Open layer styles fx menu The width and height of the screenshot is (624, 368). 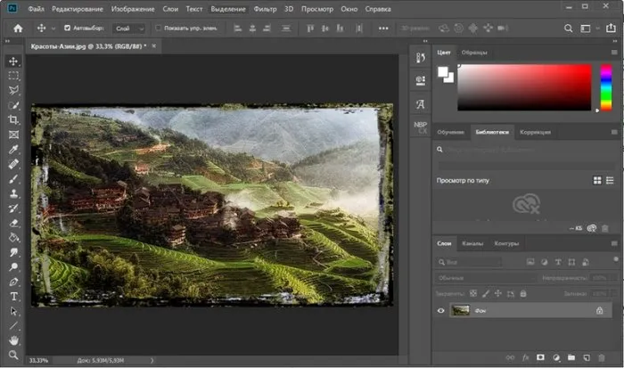[525, 357]
